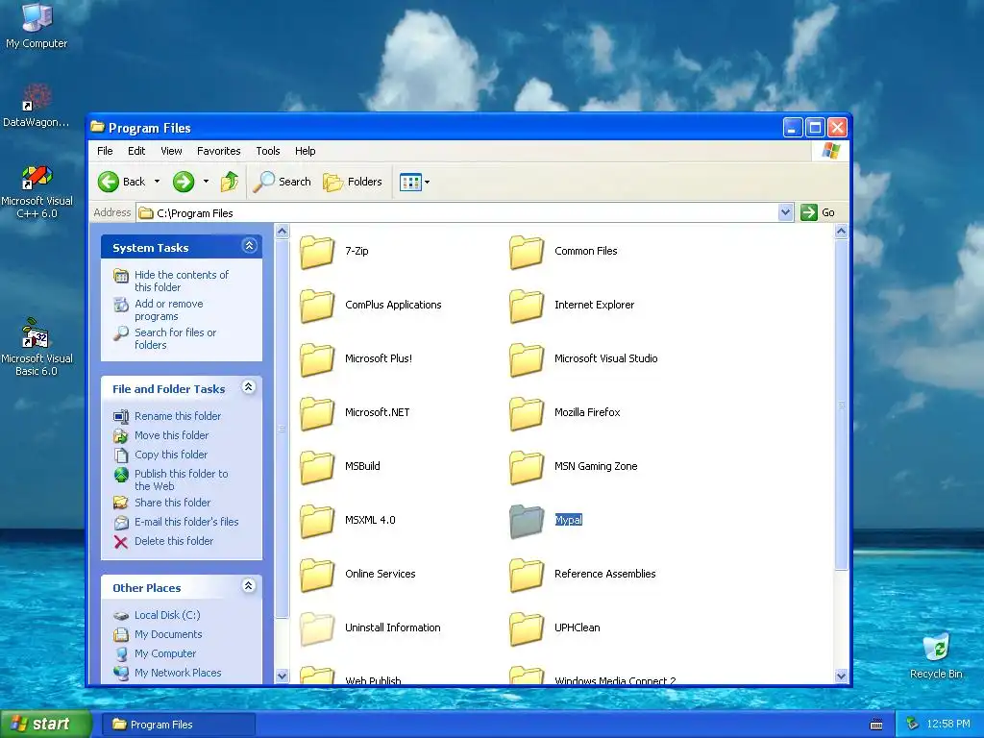Select the Online Services folder icon
The width and height of the screenshot is (984, 738).
click(317, 575)
